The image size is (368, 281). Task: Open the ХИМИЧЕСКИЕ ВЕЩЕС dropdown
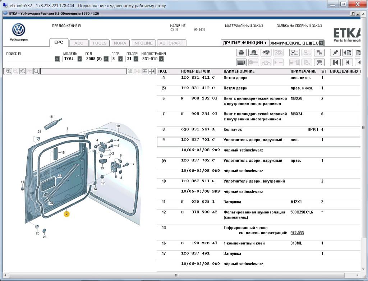[x=321, y=43]
